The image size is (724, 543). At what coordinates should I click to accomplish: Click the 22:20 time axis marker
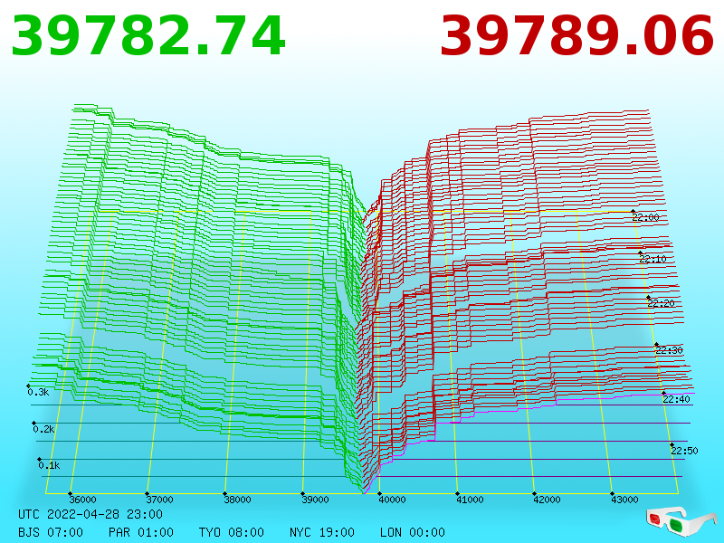[662, 303]
